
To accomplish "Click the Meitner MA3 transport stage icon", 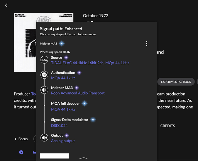I will point(44,90).
